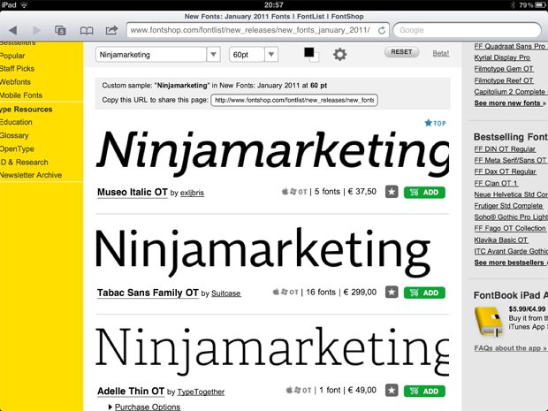548x411 pixels.
Task: Select the share page URL field
Action: pyautogui.click(x=294, y=100)
